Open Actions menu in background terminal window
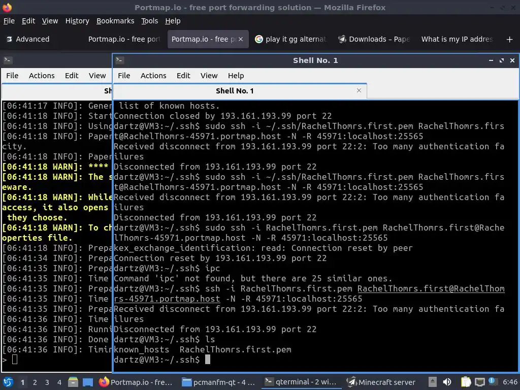The width and height of the screenshot is (520, 390). click(42, 76)
